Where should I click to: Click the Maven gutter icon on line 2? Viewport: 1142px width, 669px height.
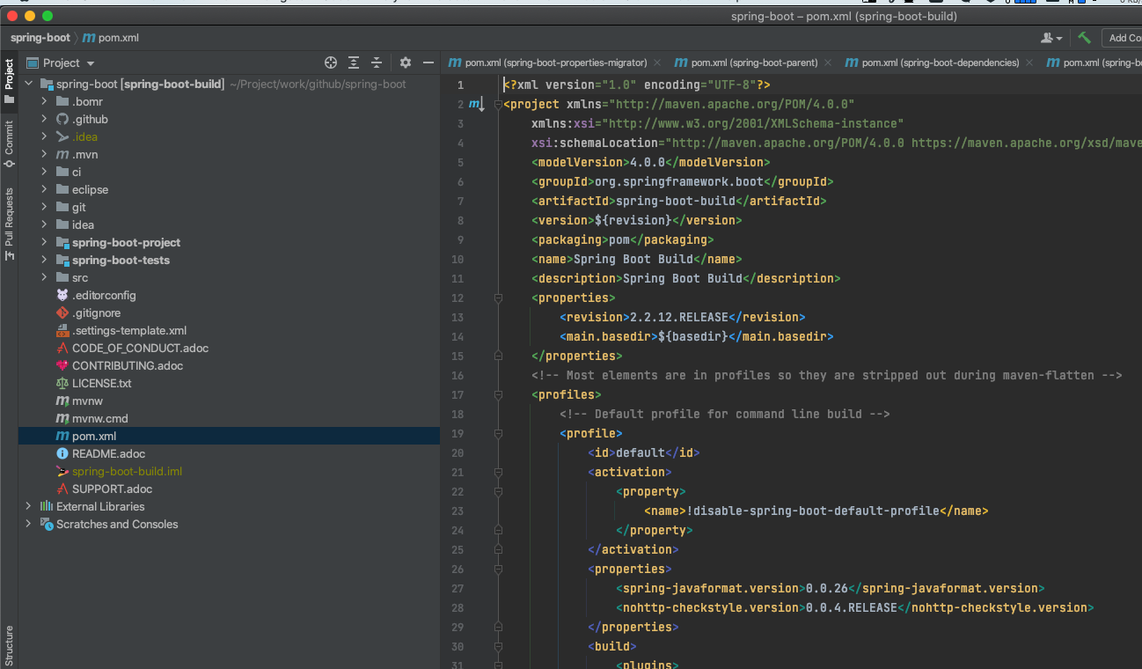(x=476, y=105)
